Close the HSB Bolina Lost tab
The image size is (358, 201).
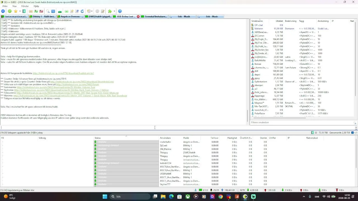pos(138,16)
